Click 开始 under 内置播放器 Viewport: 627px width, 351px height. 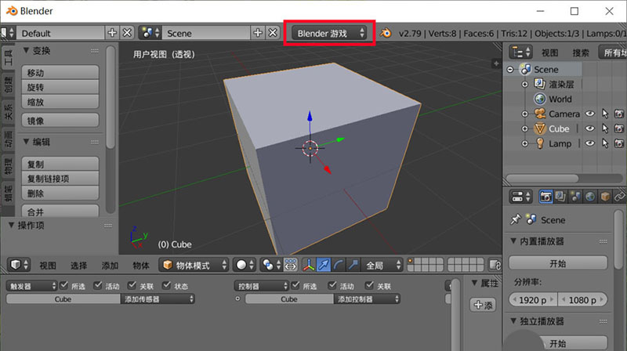[558, 263]
